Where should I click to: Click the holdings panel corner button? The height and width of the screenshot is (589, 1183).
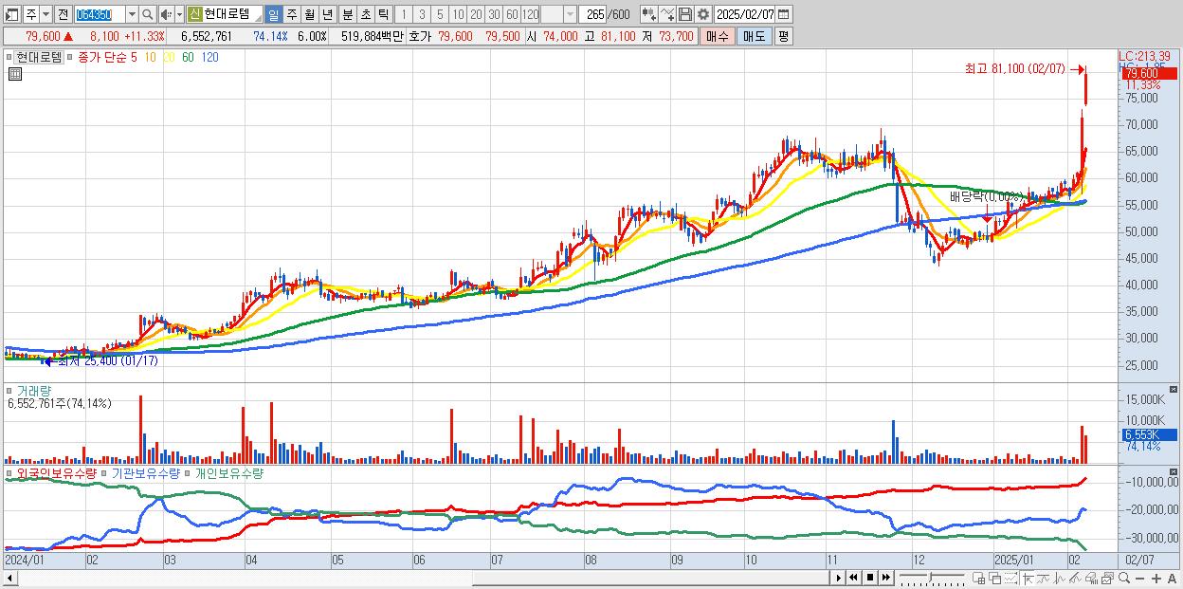point(1175,471)
